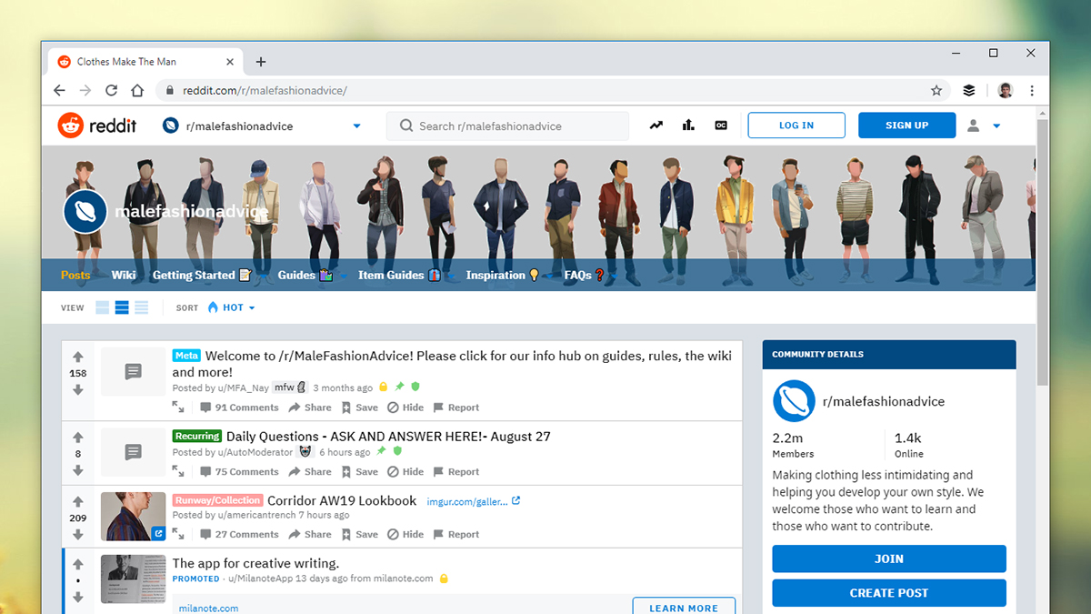The height and width of the screenshot is (614, 1091).
Task: Bookmark this page with the star icon
Action: coord(936,90)
